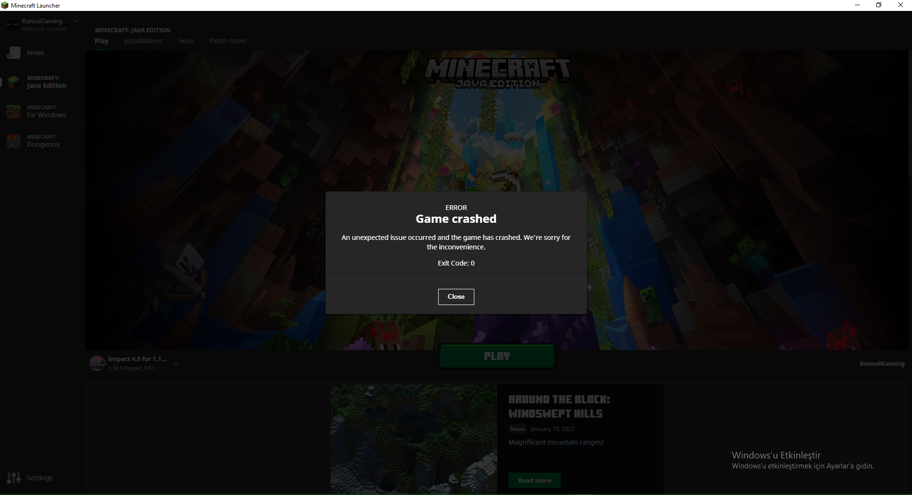The image size is (912, 495).
Task: Close the Game crashed error dialog
Action: (456, 296)
